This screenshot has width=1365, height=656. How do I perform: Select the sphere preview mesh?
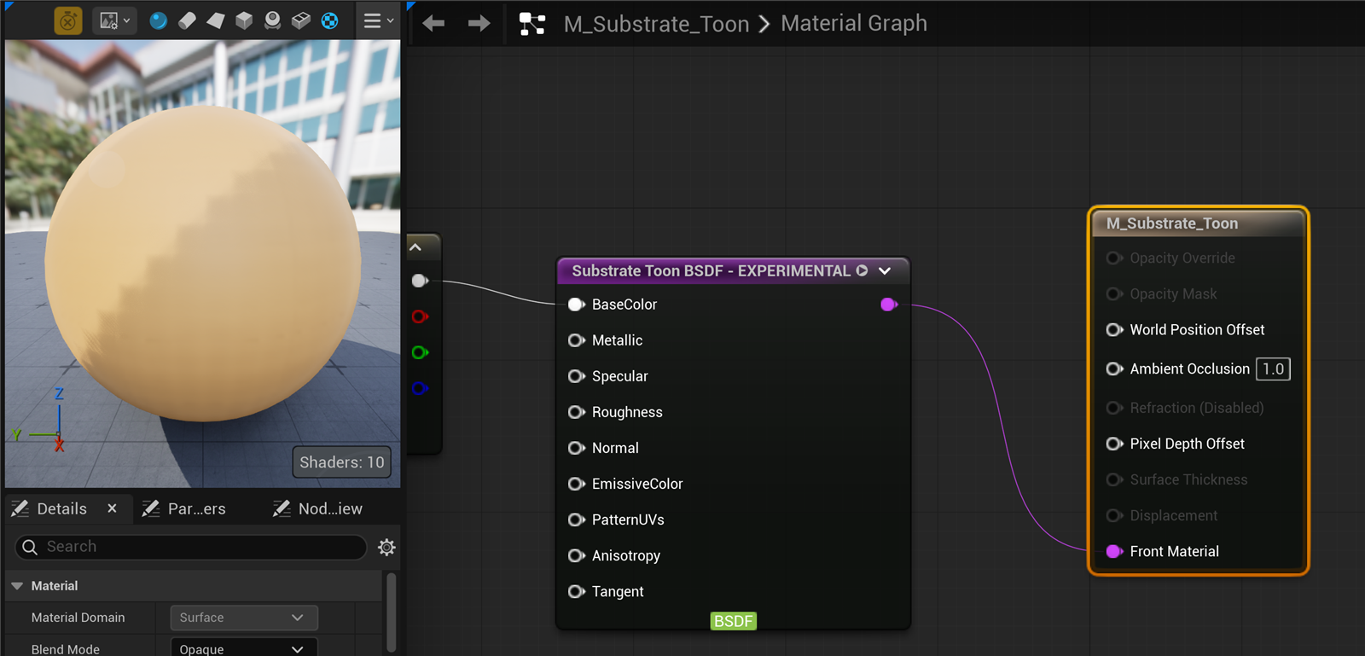159,20
